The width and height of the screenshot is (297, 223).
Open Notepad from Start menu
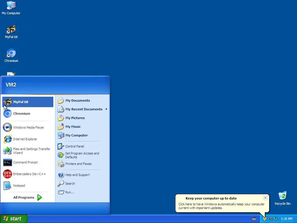click(28, 186)
